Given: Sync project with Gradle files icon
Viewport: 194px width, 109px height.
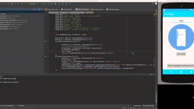Looking at the screenshot, I should pos(59,4).
